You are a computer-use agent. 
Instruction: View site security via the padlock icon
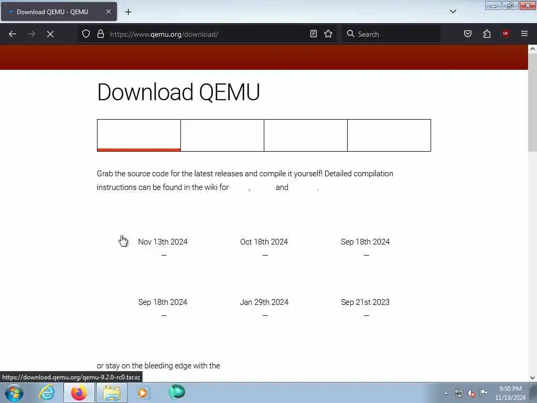pyautogui.click(x=100, y=34)
